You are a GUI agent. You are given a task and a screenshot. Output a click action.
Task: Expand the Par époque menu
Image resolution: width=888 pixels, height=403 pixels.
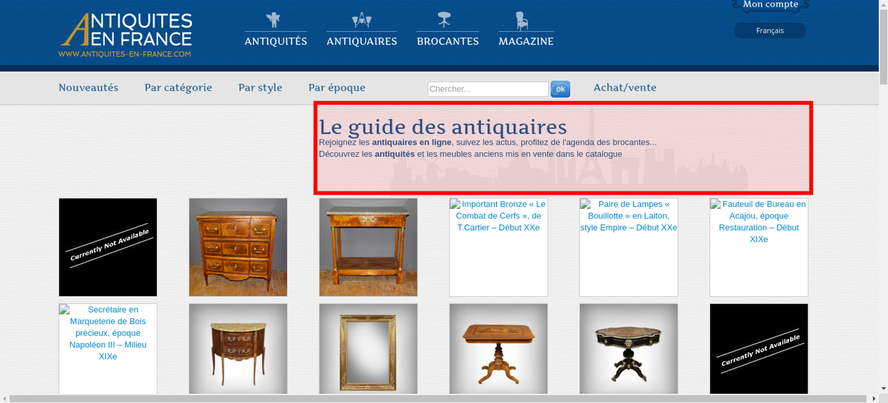tap(337, 87)
